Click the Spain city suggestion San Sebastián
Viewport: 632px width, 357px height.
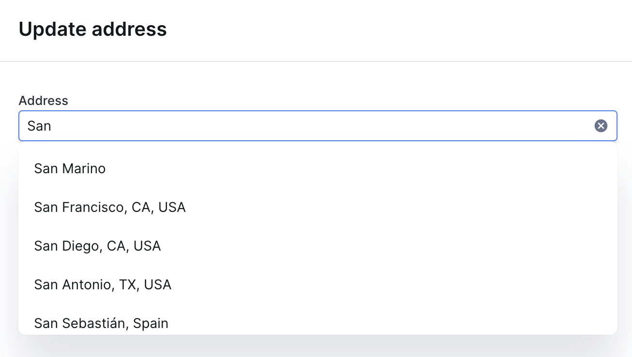tap(101, 323)
